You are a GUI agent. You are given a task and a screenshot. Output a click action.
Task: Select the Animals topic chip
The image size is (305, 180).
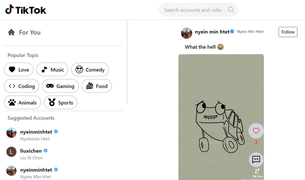click(x=22, y=103)
